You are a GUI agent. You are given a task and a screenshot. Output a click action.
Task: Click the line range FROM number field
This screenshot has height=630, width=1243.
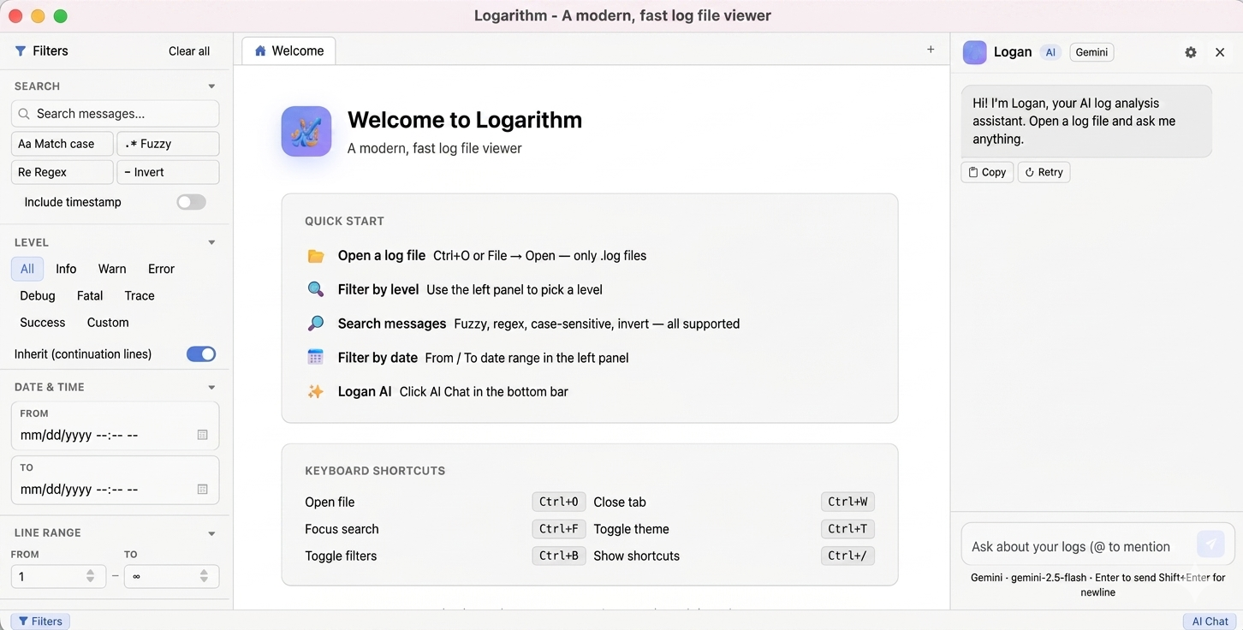point(56,577)
